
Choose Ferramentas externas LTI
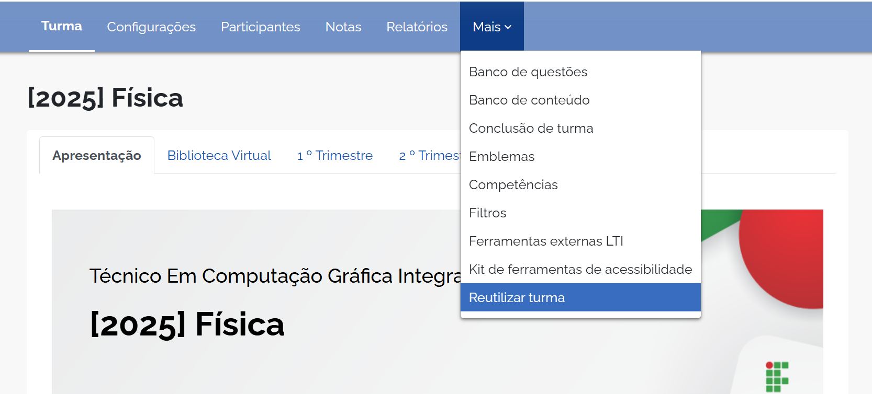click(546, 241)
